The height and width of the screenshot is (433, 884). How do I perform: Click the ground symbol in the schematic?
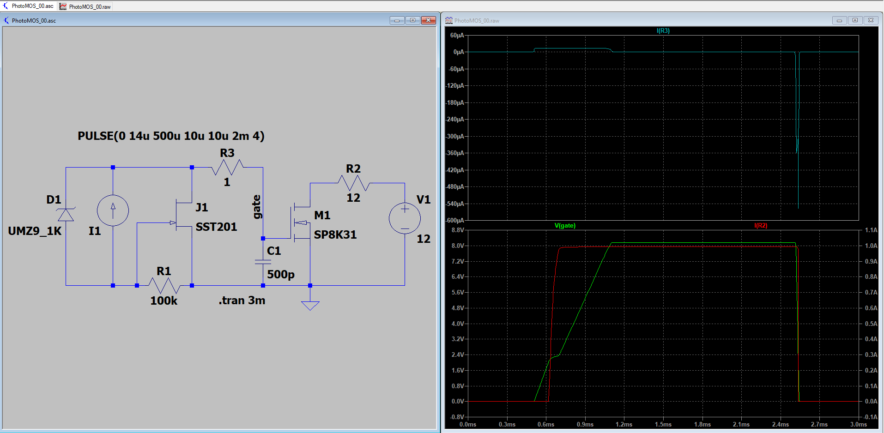pyautogui.click(x=310, y=305)
